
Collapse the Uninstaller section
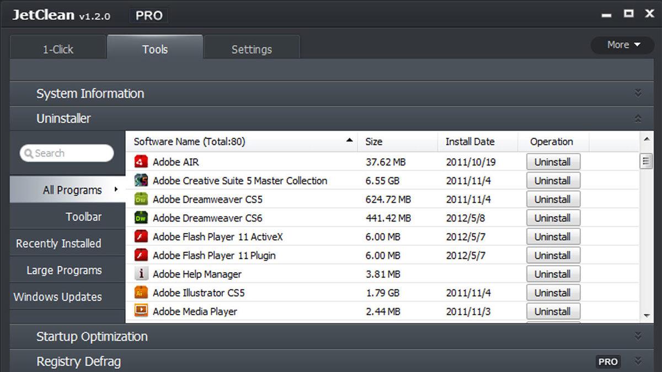(x=638, y=118)
